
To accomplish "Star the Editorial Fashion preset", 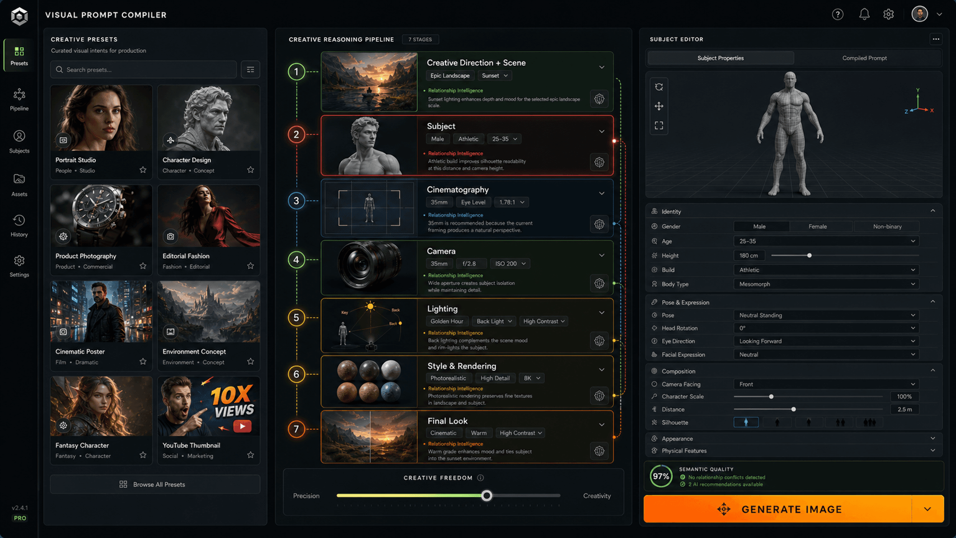I will pyautogui.click(x=251, y=266).
